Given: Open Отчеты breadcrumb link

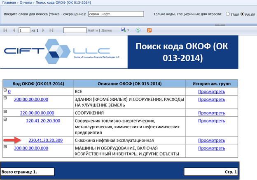Looking at the screenshot, I should click(x=26, y=2).
